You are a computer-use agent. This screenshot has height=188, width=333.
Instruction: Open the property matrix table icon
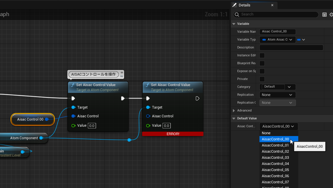click(325, 14)
